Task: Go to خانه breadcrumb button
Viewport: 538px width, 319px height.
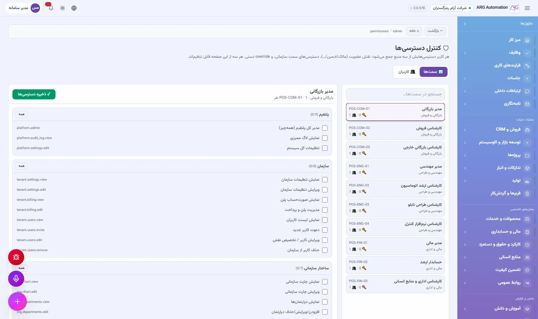Action: [414, 31]
